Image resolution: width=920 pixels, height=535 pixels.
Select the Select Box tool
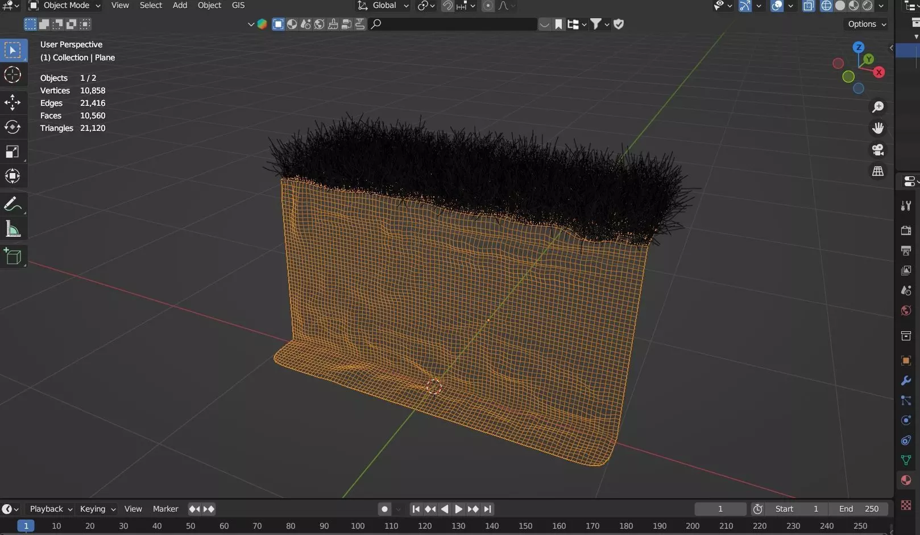pos(13,50)
